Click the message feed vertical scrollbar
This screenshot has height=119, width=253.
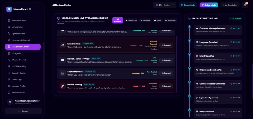click(x=176, y=64)
